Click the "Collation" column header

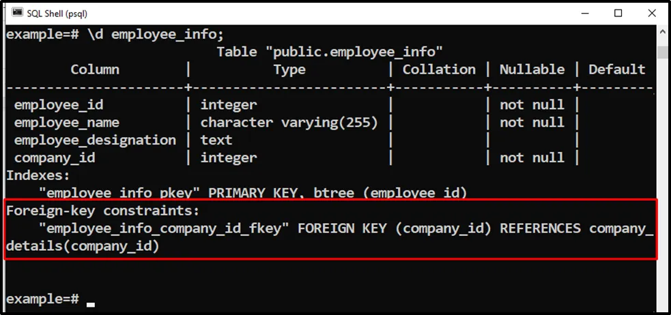point(439,70)
